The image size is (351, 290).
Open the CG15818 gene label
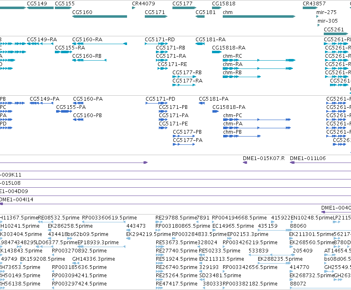tap(224, 4)
